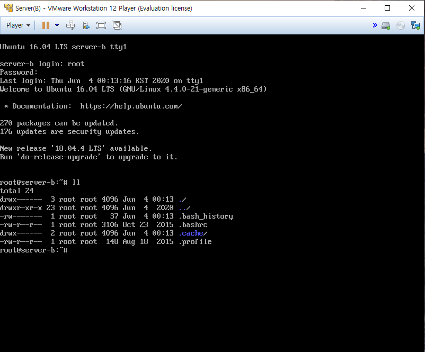Image resolution: width=425 pixels, height=352 pixels.
Task: Click the 'Password:' line
Action: click(x=19, y=73)
